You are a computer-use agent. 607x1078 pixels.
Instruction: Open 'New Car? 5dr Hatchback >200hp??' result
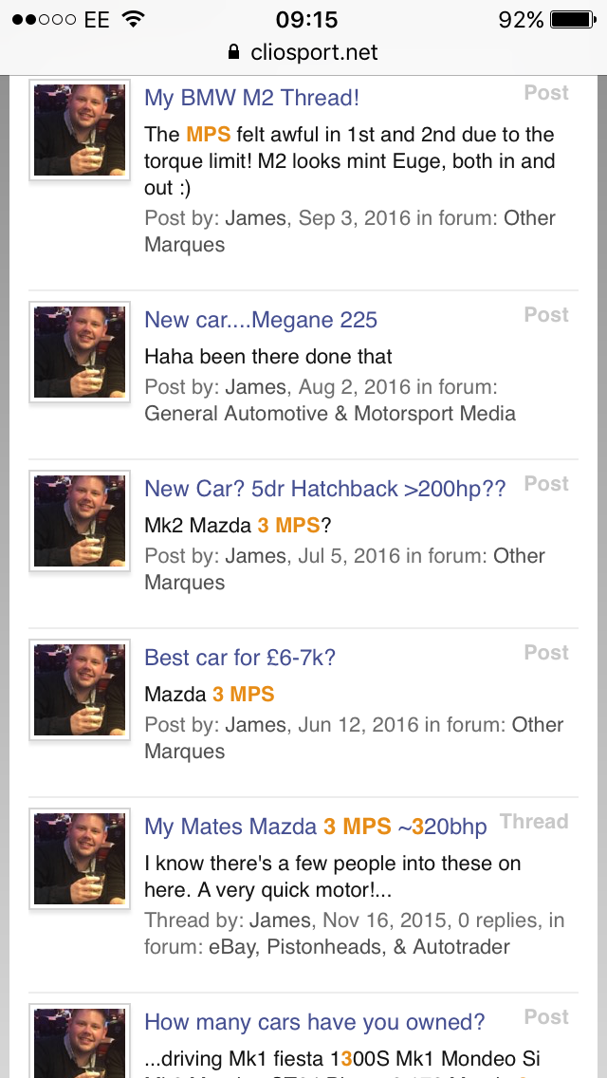[x=325, y=489]
